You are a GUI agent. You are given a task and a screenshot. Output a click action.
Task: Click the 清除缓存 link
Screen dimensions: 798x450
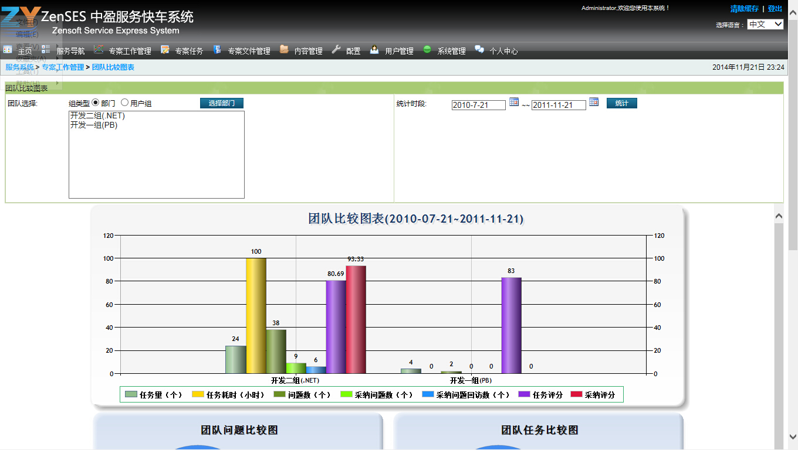click(744, 9)
